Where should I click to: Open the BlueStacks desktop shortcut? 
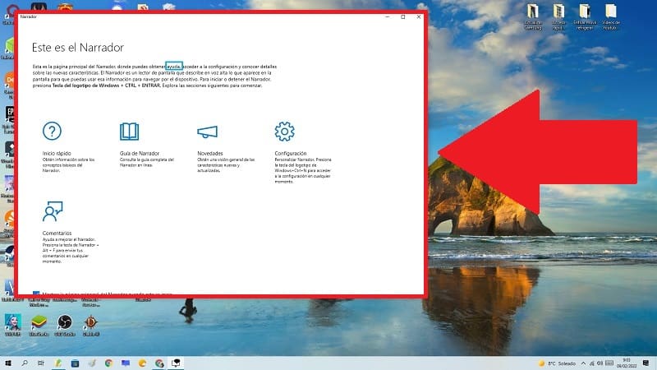tap(39, 325)
